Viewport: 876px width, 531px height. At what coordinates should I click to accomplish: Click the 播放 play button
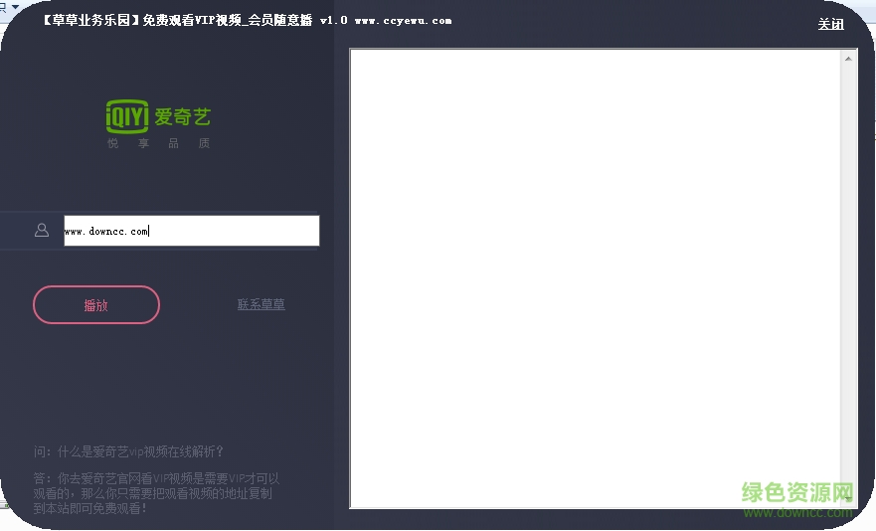click(x=96, y=304)
